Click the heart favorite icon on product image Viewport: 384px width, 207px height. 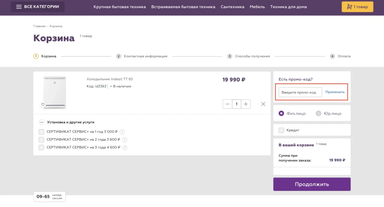pyautogui.click(x=43, y=104)
